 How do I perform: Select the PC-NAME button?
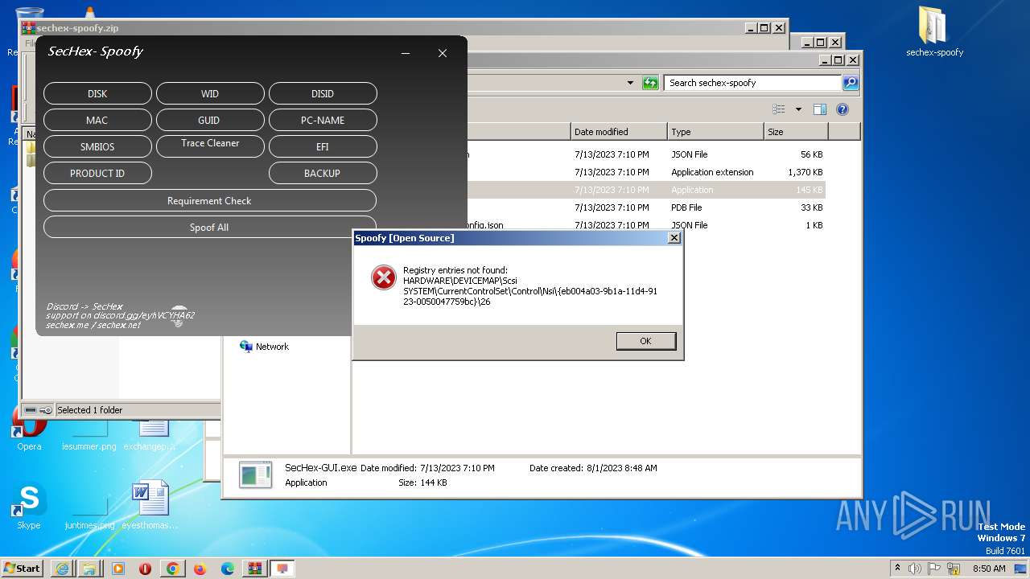[323, 120]
